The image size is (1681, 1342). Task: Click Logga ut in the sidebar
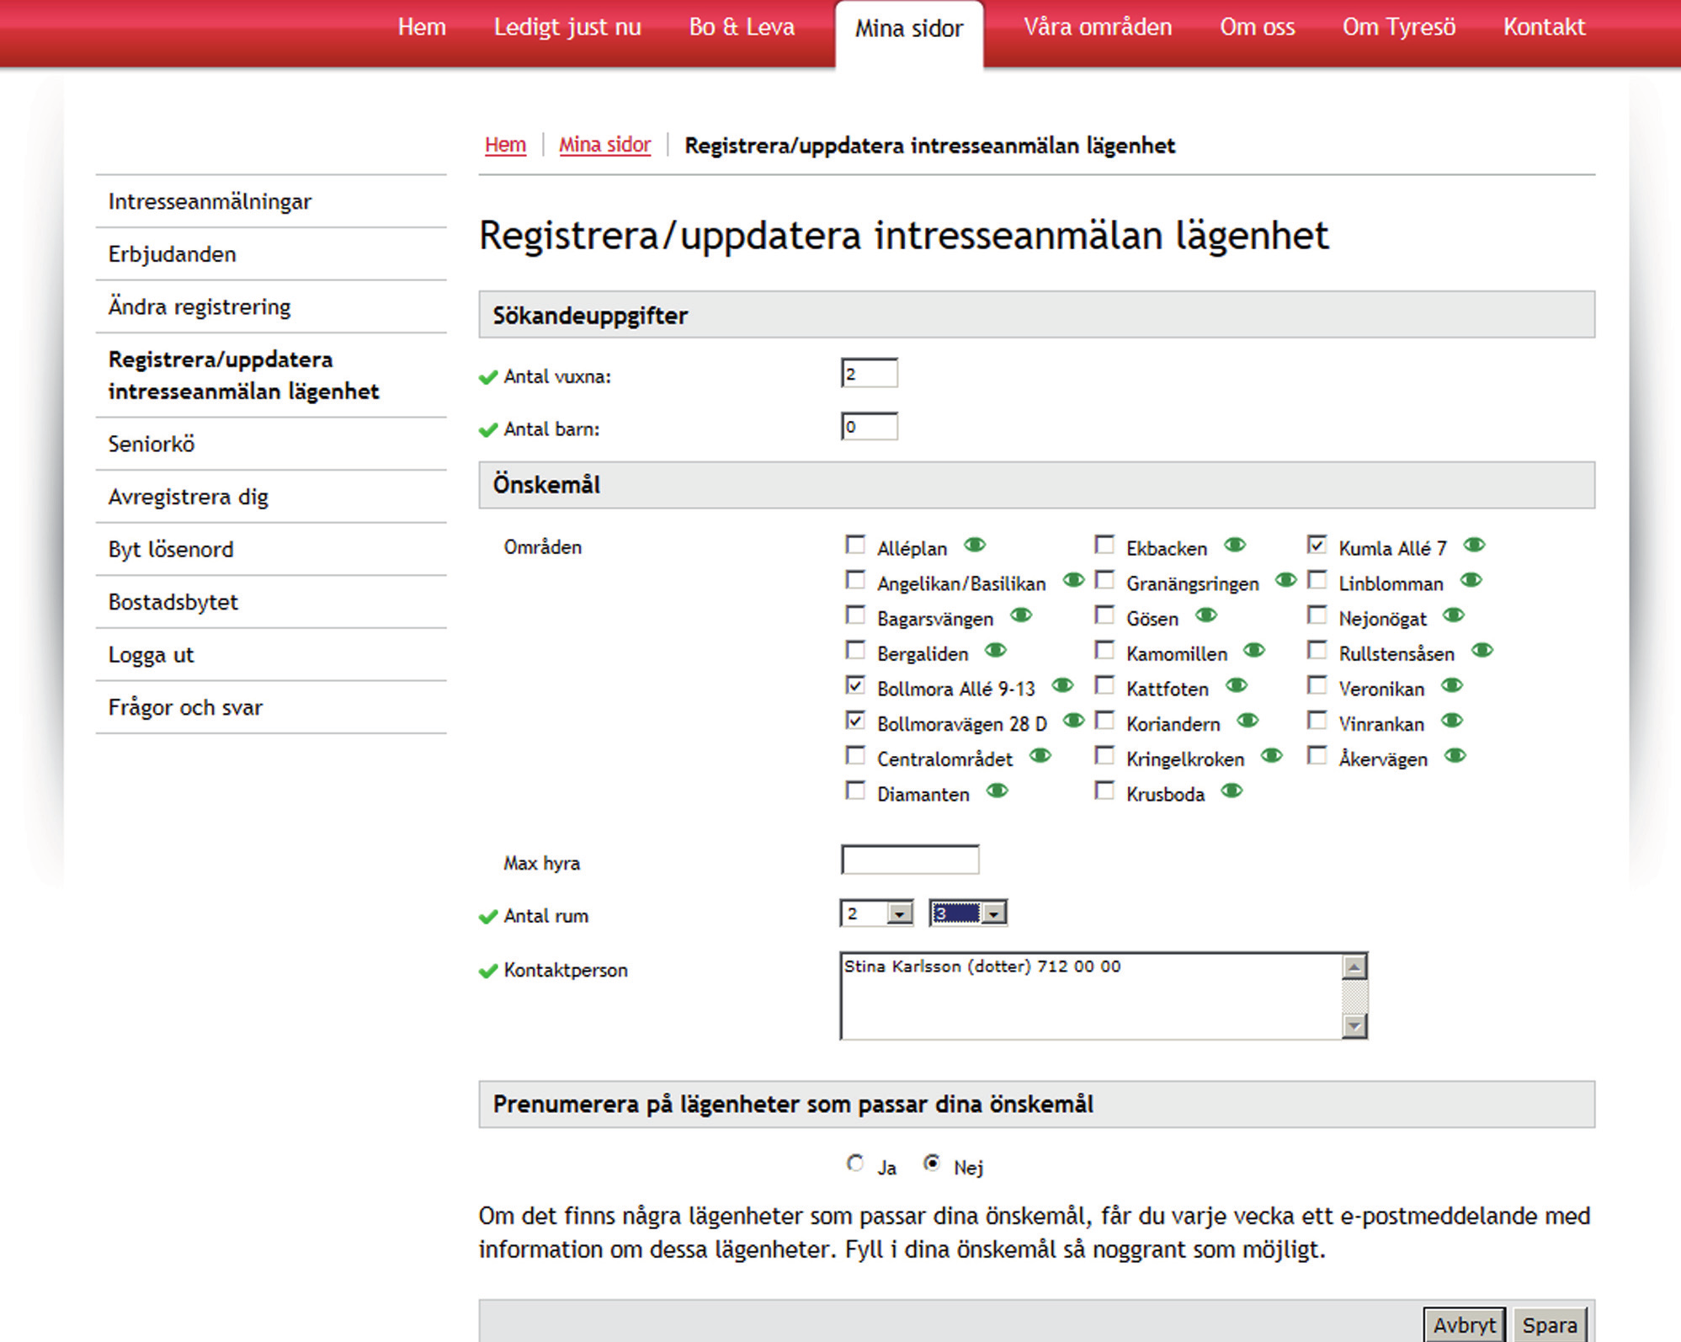(271, 655)
